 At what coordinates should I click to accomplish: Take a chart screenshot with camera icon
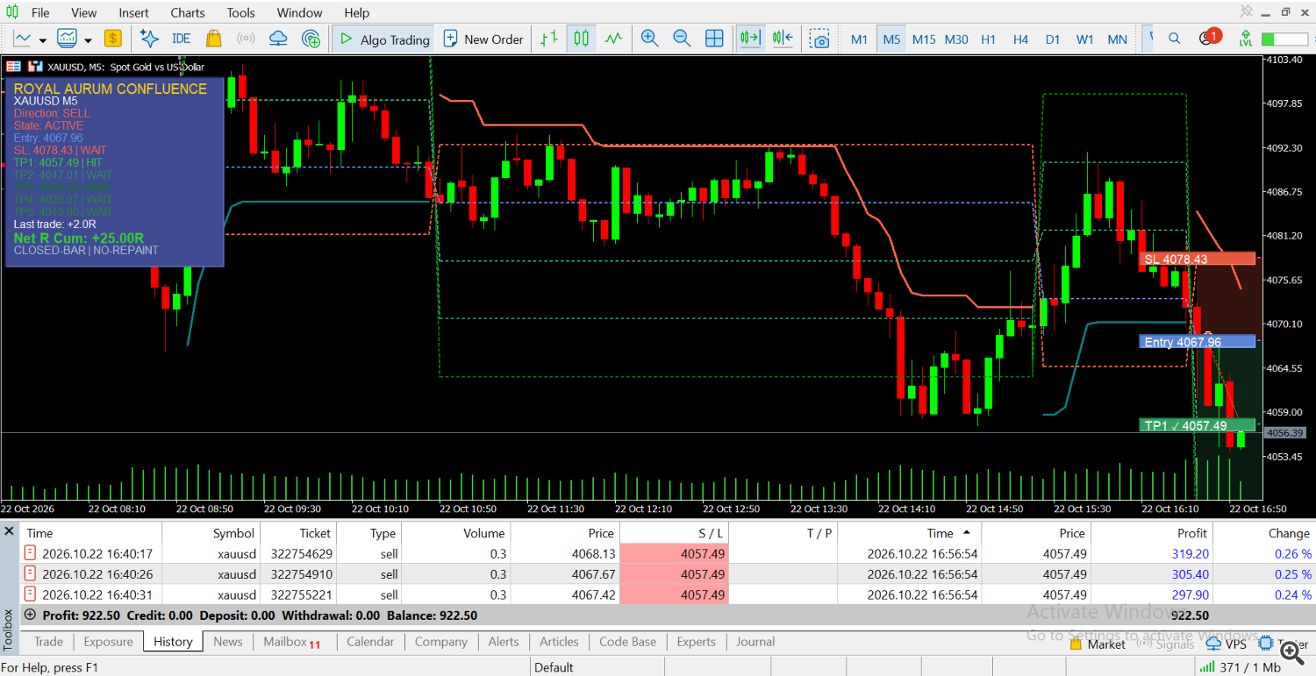point(819,39)
